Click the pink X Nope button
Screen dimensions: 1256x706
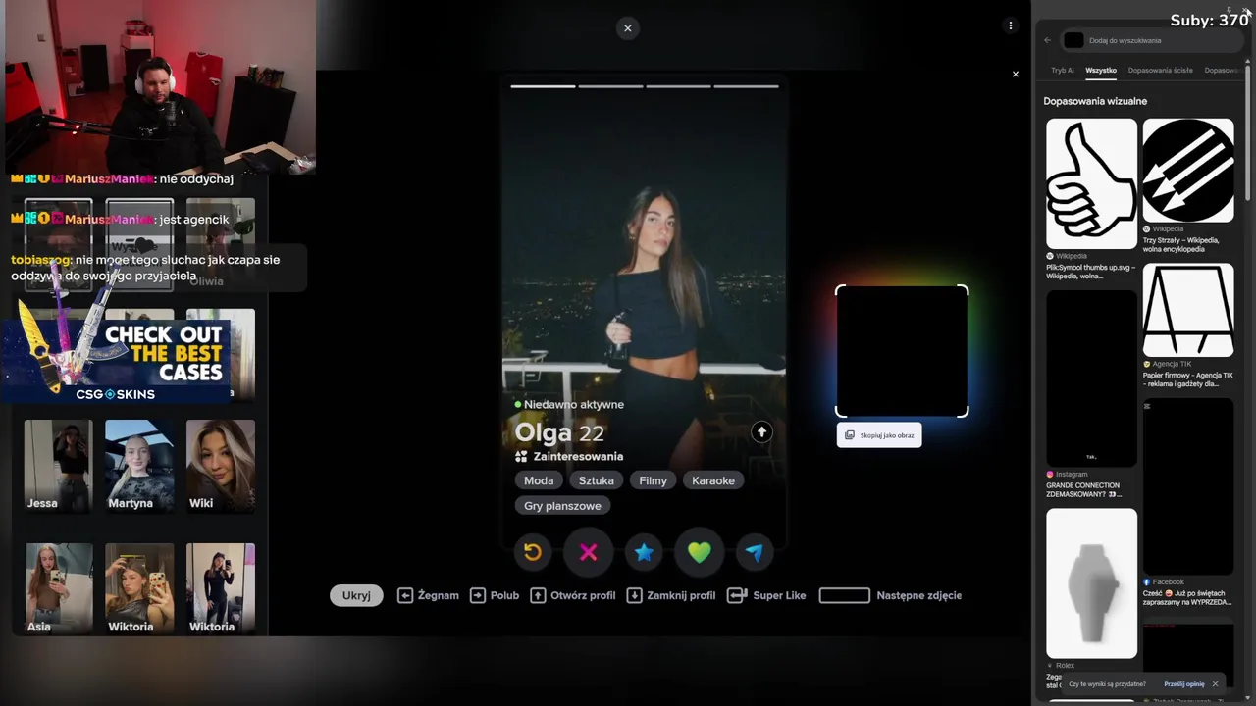coord(589,552)
